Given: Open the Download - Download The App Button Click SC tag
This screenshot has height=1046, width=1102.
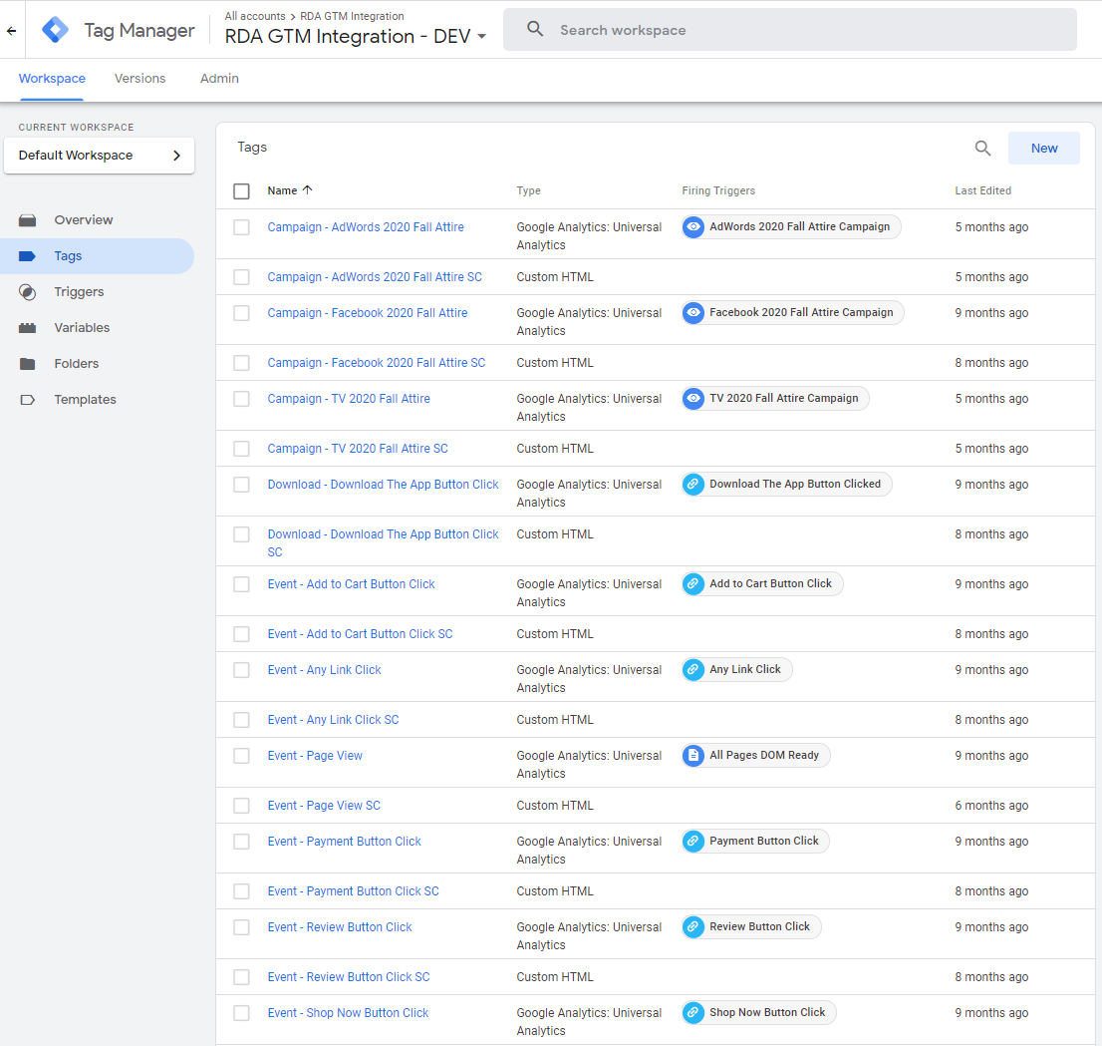Looking at the screenshot, I should pos(383,543).
